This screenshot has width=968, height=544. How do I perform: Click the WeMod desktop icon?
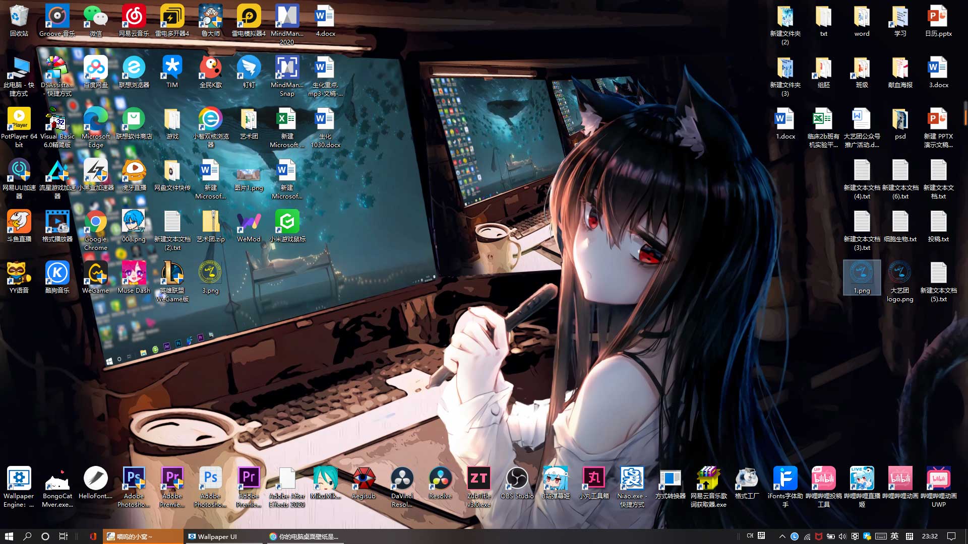pos(249,227)
